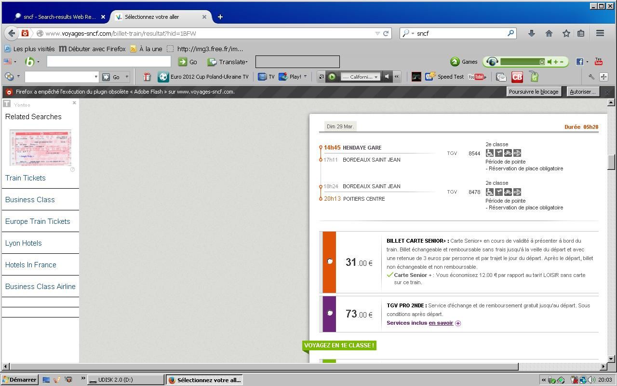Image resolution: width=617 pixels, height=386 pixels.
Task: Open the arrow beside the second Go button
Action: pyautogui.click(x=127, y=77)
